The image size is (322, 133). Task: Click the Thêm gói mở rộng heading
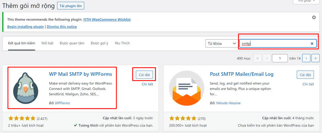[29, 6]
